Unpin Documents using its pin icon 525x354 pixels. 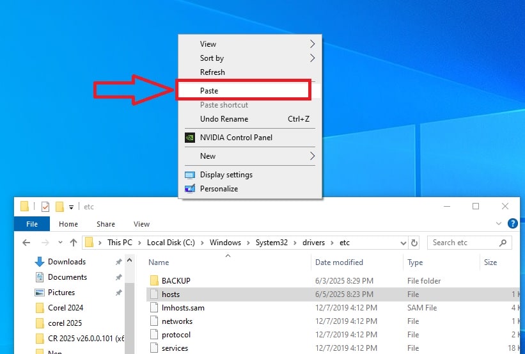[118, 277]
